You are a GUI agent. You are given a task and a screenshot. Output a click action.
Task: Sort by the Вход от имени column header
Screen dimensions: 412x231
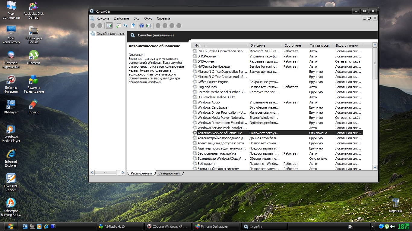tap(348, 45)
